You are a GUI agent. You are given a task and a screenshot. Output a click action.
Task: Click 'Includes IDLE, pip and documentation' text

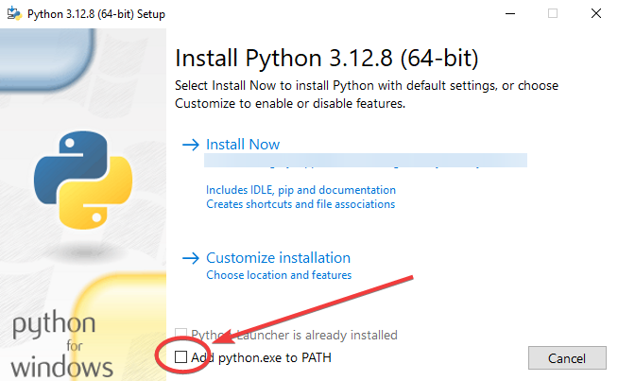[300, 190]
